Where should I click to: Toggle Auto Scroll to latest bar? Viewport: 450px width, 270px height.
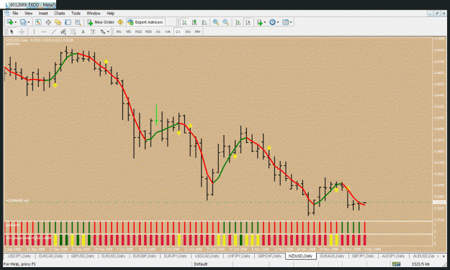pos(238,22)
